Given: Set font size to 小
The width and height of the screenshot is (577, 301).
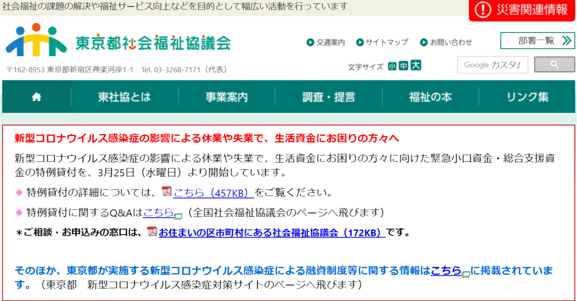Looking at the screenshot, I should tap(392, 66).
